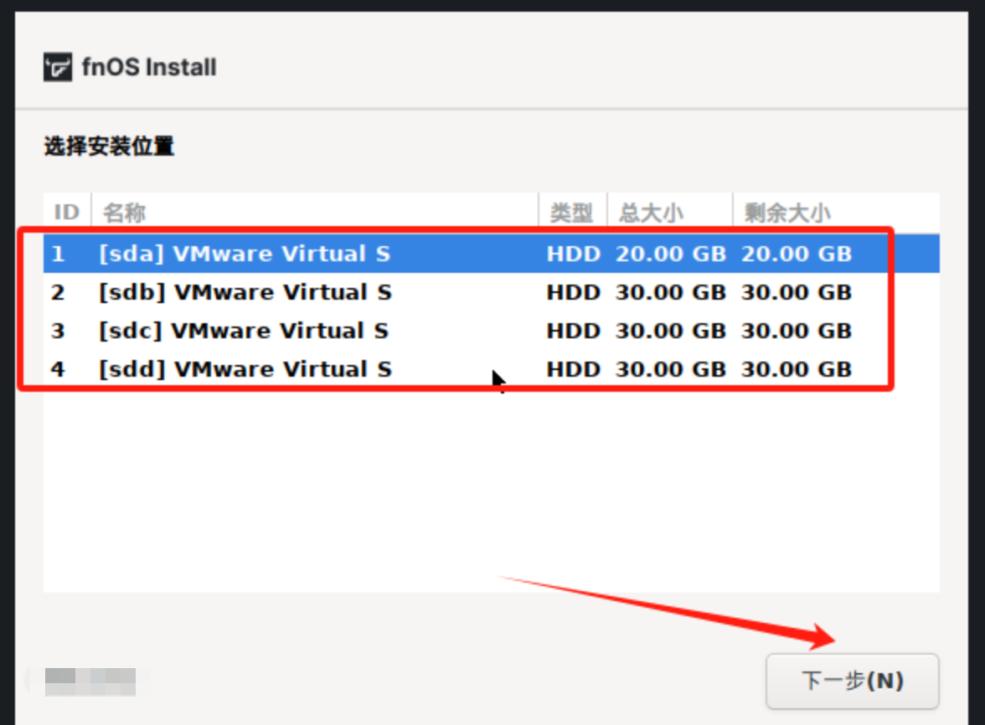This screenshot has width=985, height=725.
Task: Click the 名称 column header
Action: [x=124, y=213]
